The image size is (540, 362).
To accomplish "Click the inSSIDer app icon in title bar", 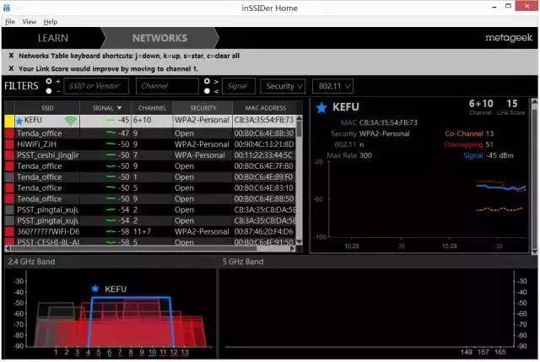I will (7, 8).
